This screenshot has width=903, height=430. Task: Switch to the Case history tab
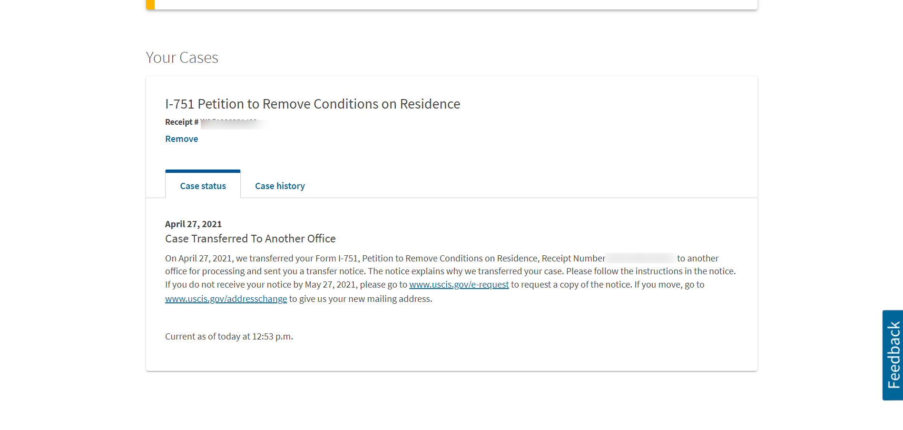point(280,186)
